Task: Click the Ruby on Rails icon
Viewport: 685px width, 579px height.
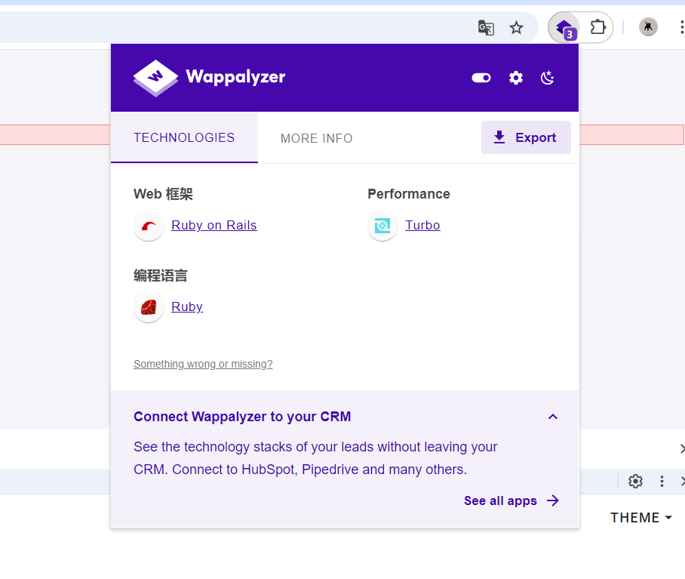Action: pos(149,226)
